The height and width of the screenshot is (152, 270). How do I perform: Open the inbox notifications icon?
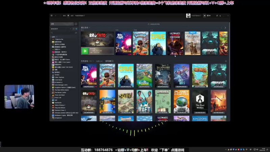pyautogui.click(x=209, y=16)
